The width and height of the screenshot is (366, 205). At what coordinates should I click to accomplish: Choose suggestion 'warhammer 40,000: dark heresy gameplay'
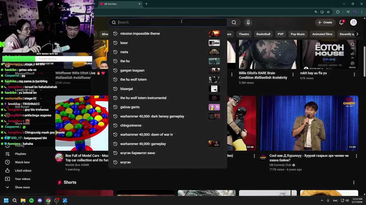pyautogui.click(x=168, y=116)
